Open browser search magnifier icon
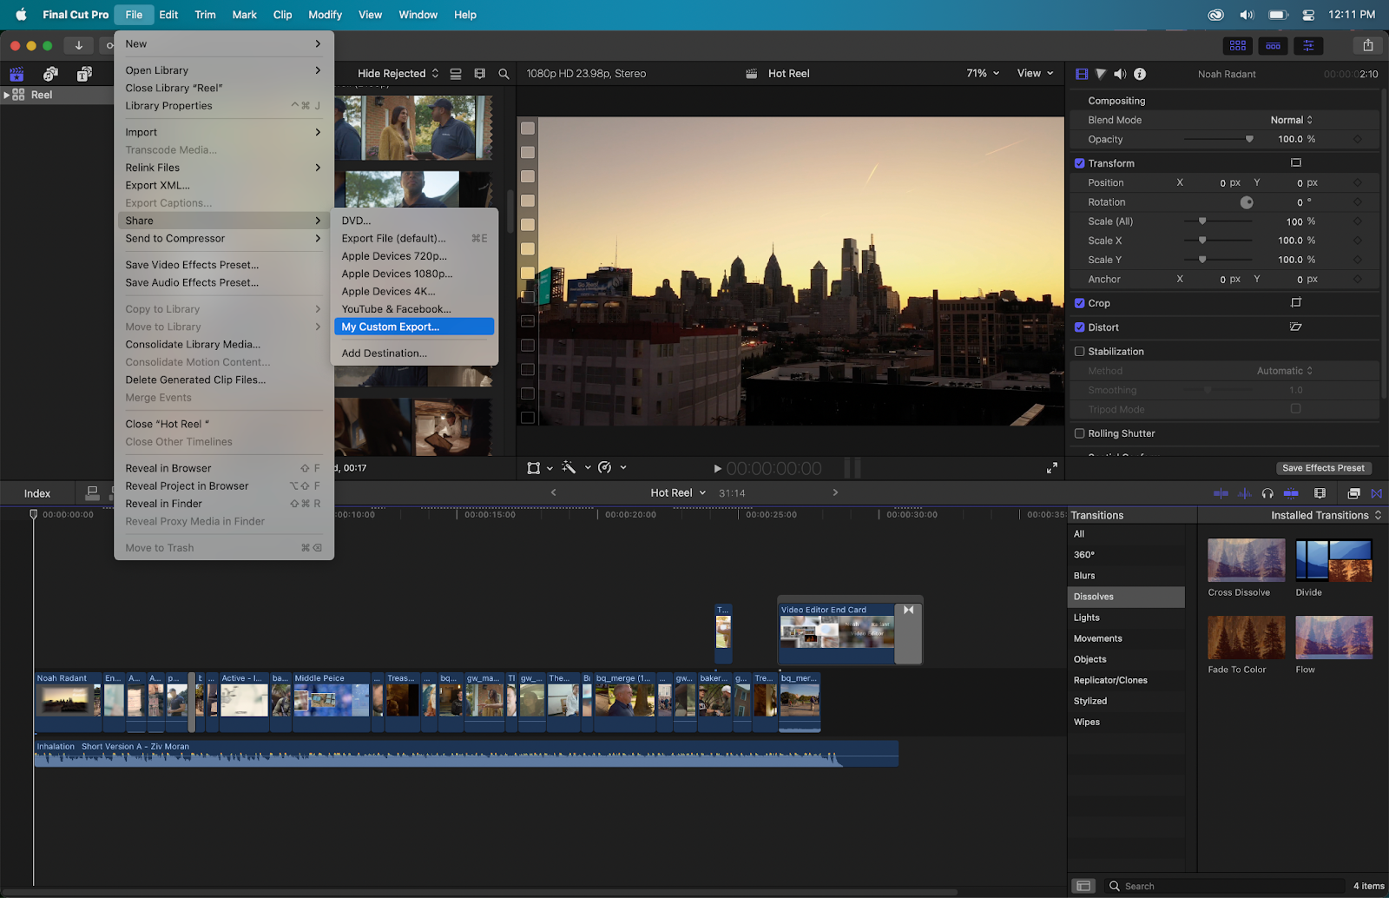This screenshot has width=1389, height=898. pos(504,74)
